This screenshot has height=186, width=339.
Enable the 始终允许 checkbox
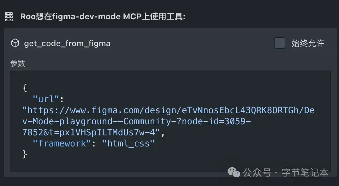280,43
